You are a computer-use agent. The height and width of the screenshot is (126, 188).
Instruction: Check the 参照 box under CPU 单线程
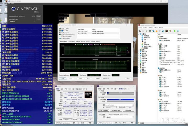101,94
